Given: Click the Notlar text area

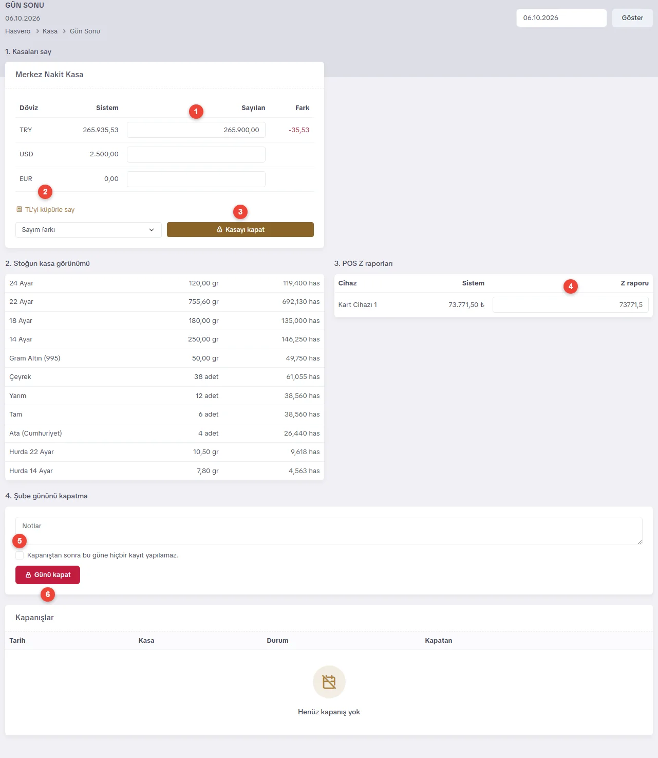Looking at the screenshot, I should (x=329, y=531).
